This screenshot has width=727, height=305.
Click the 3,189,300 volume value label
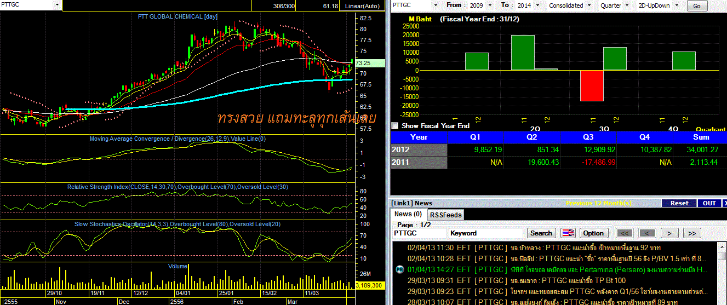tap(370, 285)
